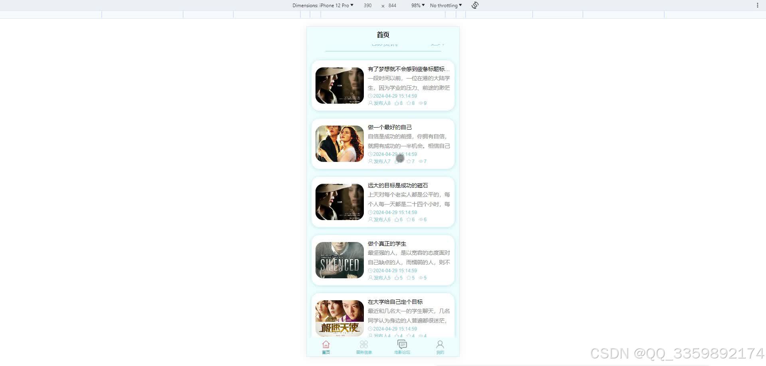The image size is (766, 366).
Task: Click the views eye icon on 发布人6 post
Action: click(x=421, y=220)
